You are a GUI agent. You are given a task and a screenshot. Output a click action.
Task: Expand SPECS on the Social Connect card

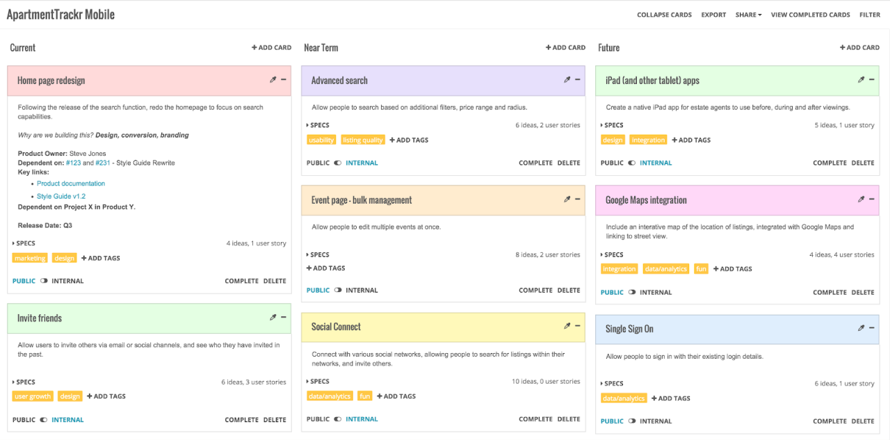click(318, 381)
